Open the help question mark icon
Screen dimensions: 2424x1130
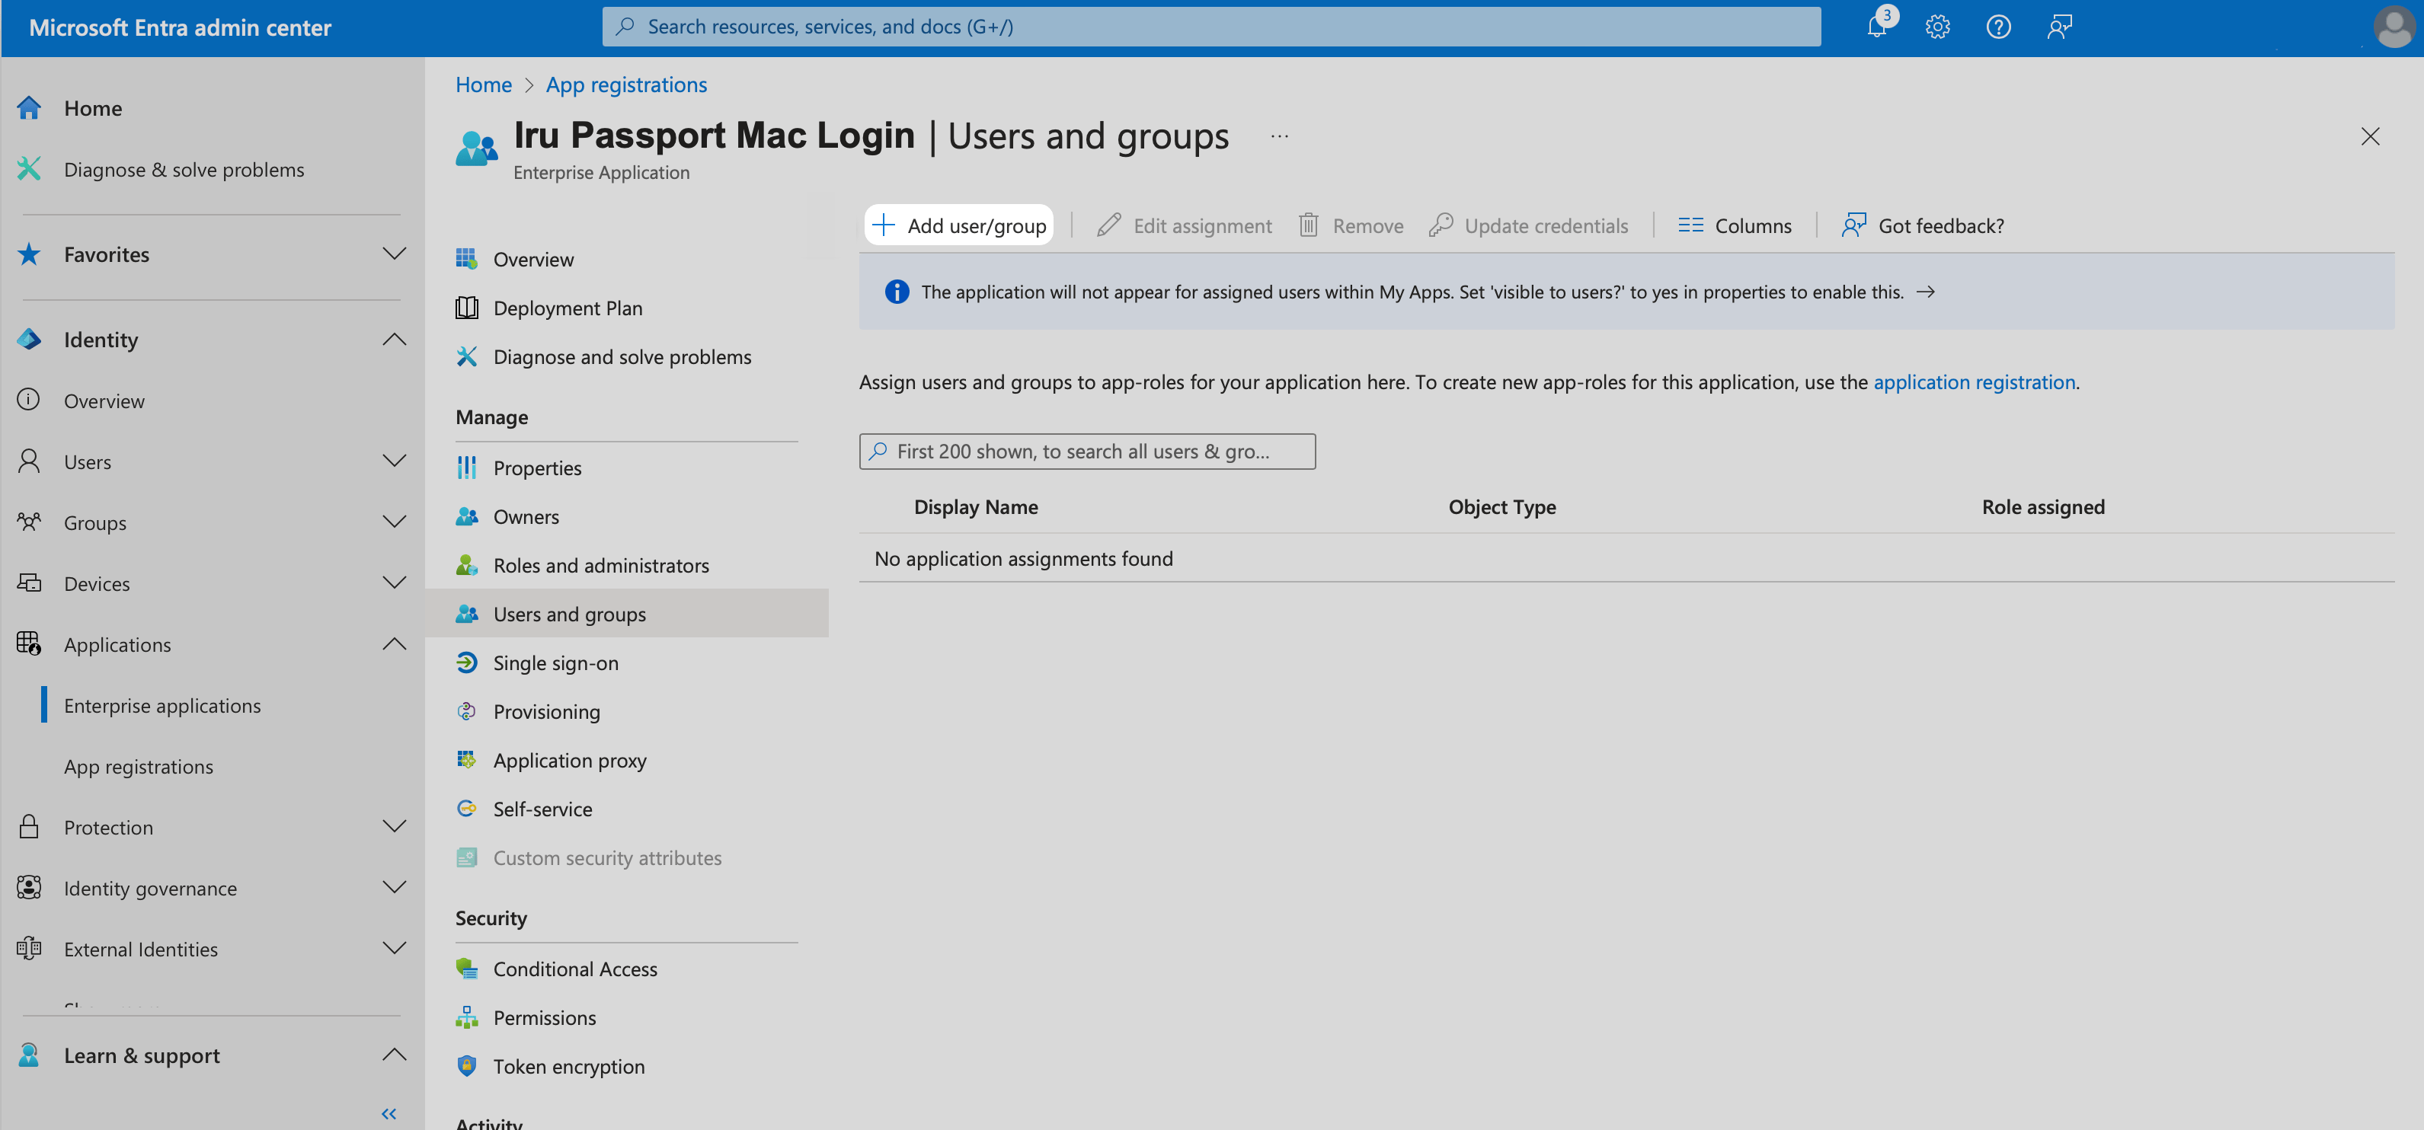pos(1997,27)
